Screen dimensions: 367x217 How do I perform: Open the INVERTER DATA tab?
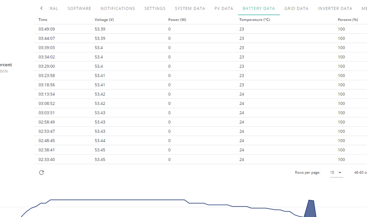click(335, 9)
